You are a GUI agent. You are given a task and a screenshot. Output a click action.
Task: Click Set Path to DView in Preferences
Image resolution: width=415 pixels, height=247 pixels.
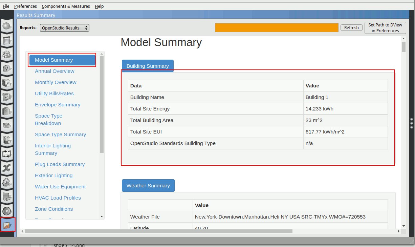pos(385,28)
